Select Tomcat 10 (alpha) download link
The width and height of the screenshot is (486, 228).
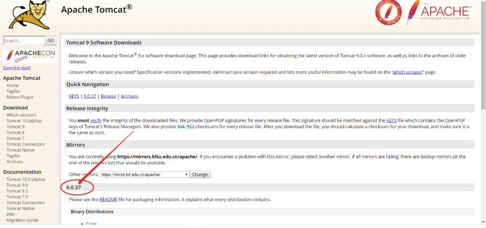(24, 121)
